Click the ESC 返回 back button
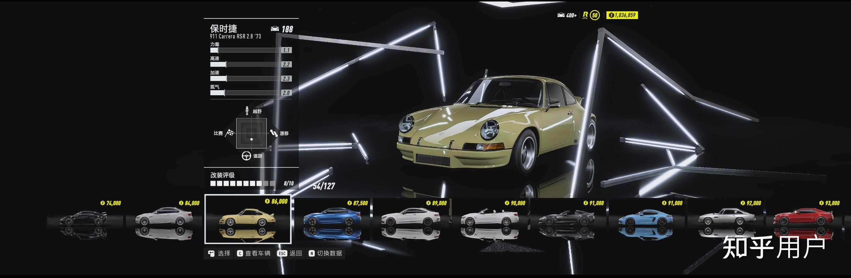Image resolution: width=851 pixels, height=278 pixels. pos(290,253)
